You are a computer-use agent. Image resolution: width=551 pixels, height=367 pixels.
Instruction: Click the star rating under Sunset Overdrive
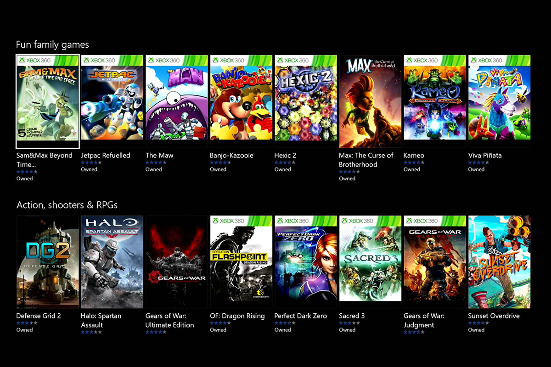(479, 323)
